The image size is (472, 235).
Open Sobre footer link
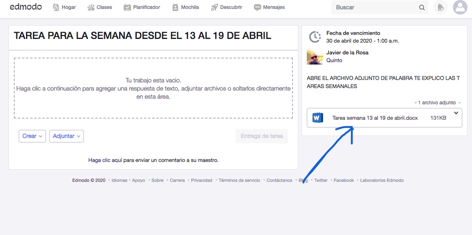click(157, 180)
